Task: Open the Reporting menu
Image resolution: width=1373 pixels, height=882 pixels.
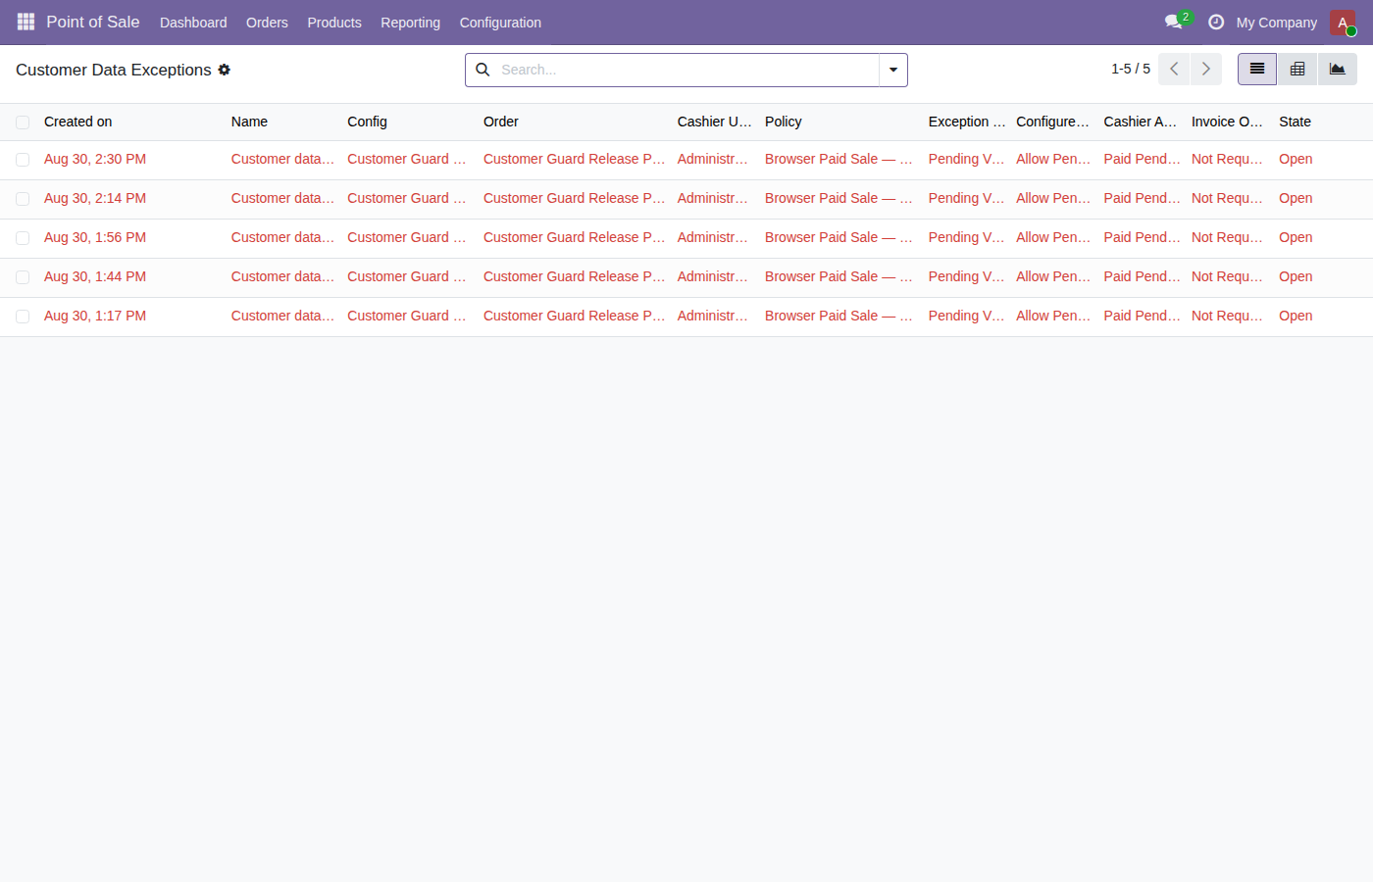Action: (x=410, y=23)
